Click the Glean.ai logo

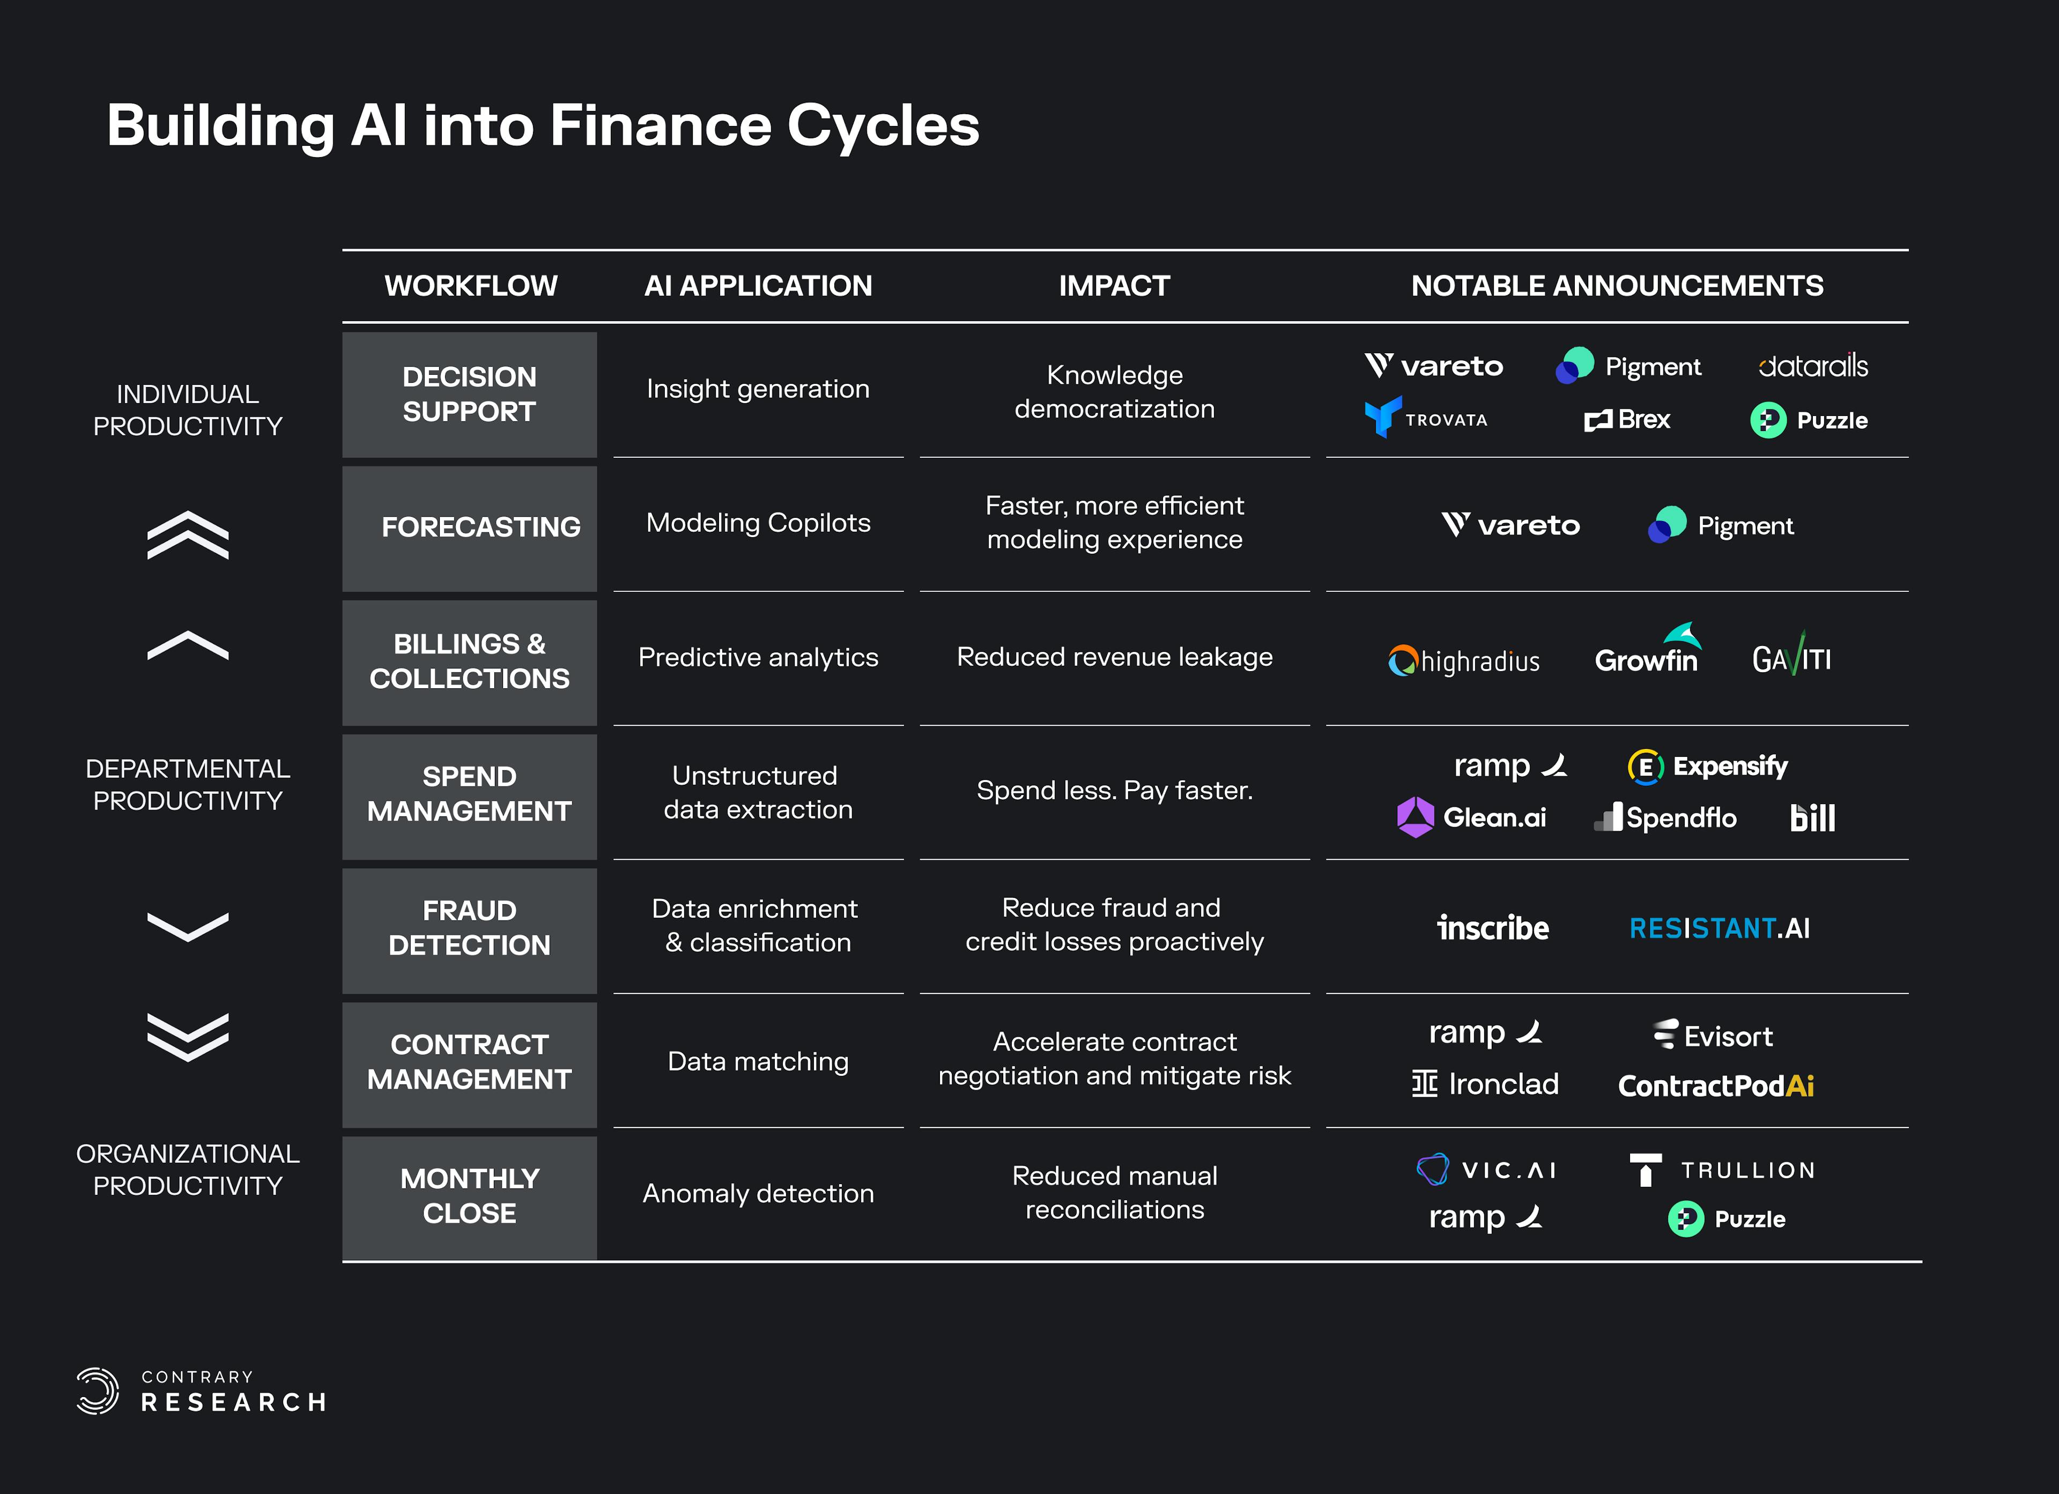tap(1472, 817)
